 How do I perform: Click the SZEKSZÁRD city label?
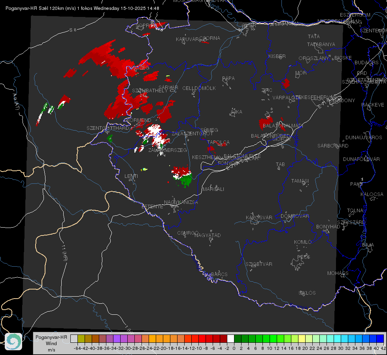pos(351,222)
